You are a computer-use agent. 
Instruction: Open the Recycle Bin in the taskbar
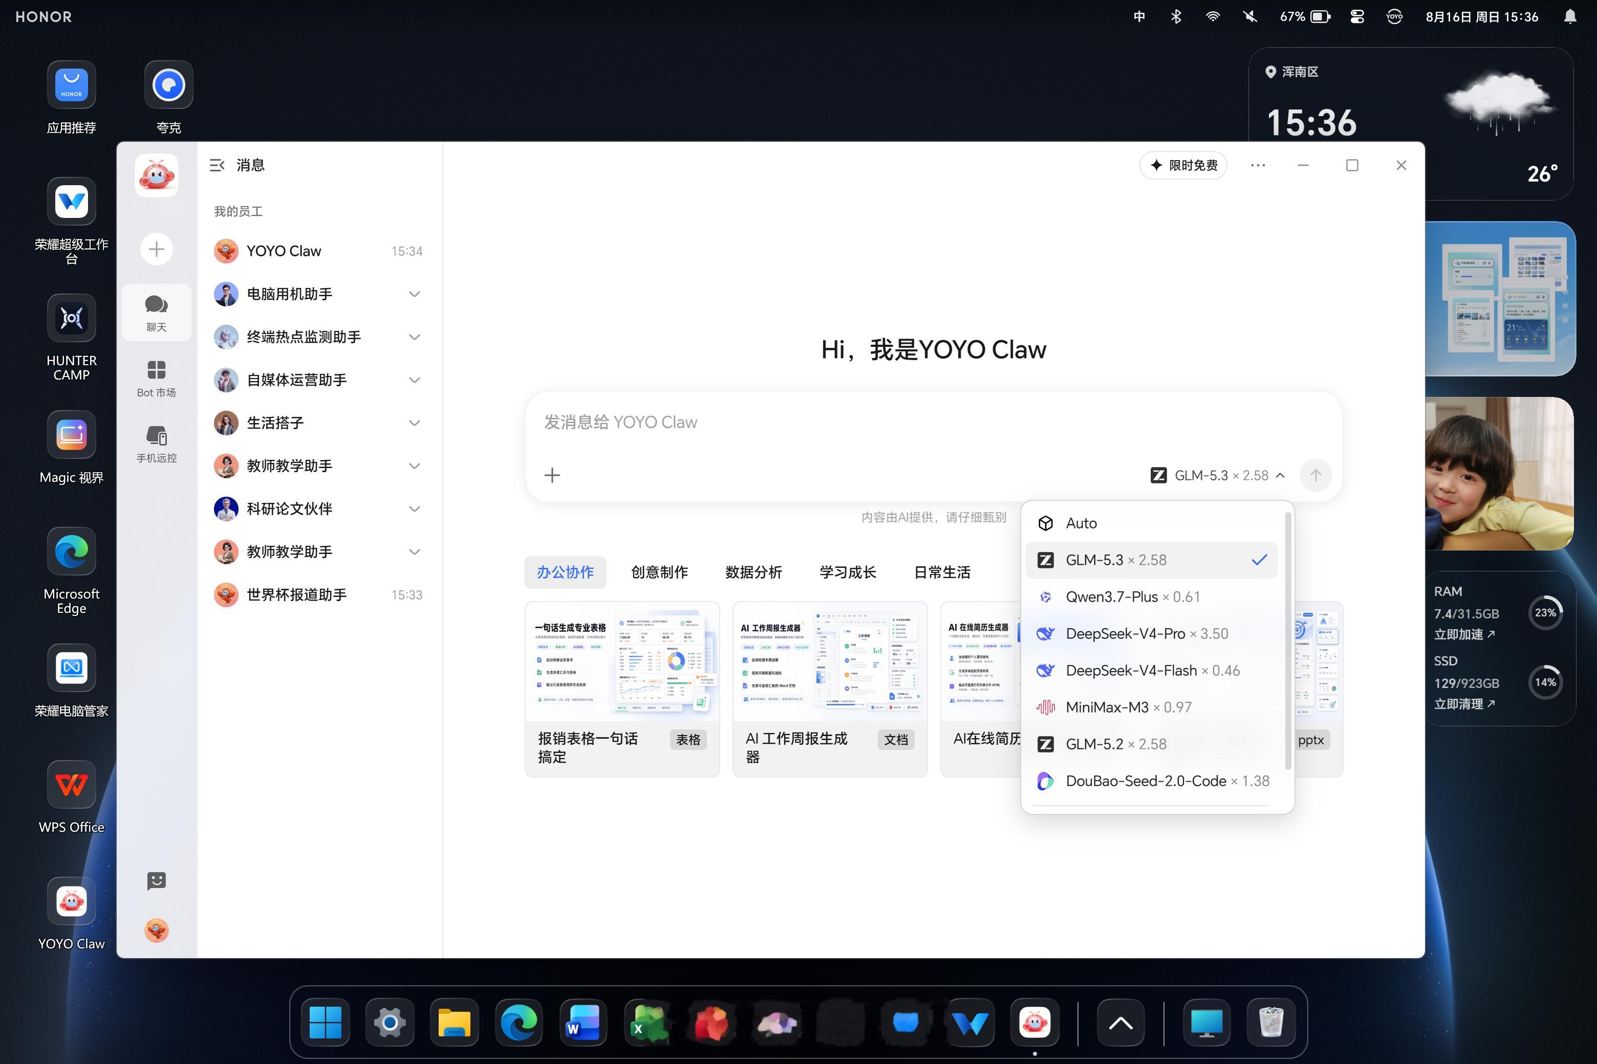pyautogui.click(x=1271, y=1022)
